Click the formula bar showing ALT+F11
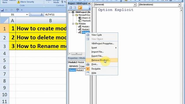 55,14
